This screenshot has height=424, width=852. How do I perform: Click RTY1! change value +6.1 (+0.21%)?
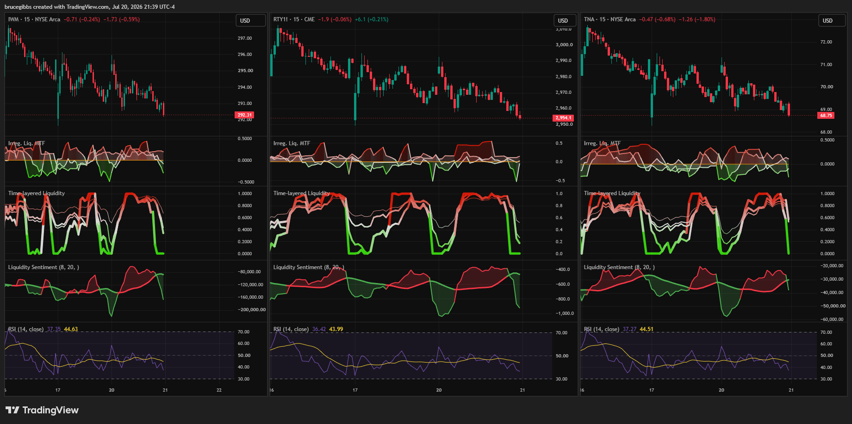tap(372, 19)
